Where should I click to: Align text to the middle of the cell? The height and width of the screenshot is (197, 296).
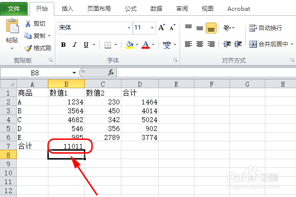(x=200, y=28)
